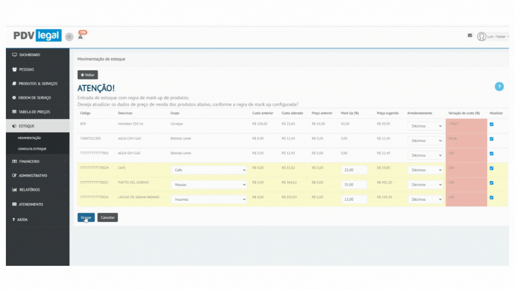Viewport: 515px width, 290px height.
Task: Uncheck Atualizar checkbox for CAFE row
Action: [x=491, y=168]
